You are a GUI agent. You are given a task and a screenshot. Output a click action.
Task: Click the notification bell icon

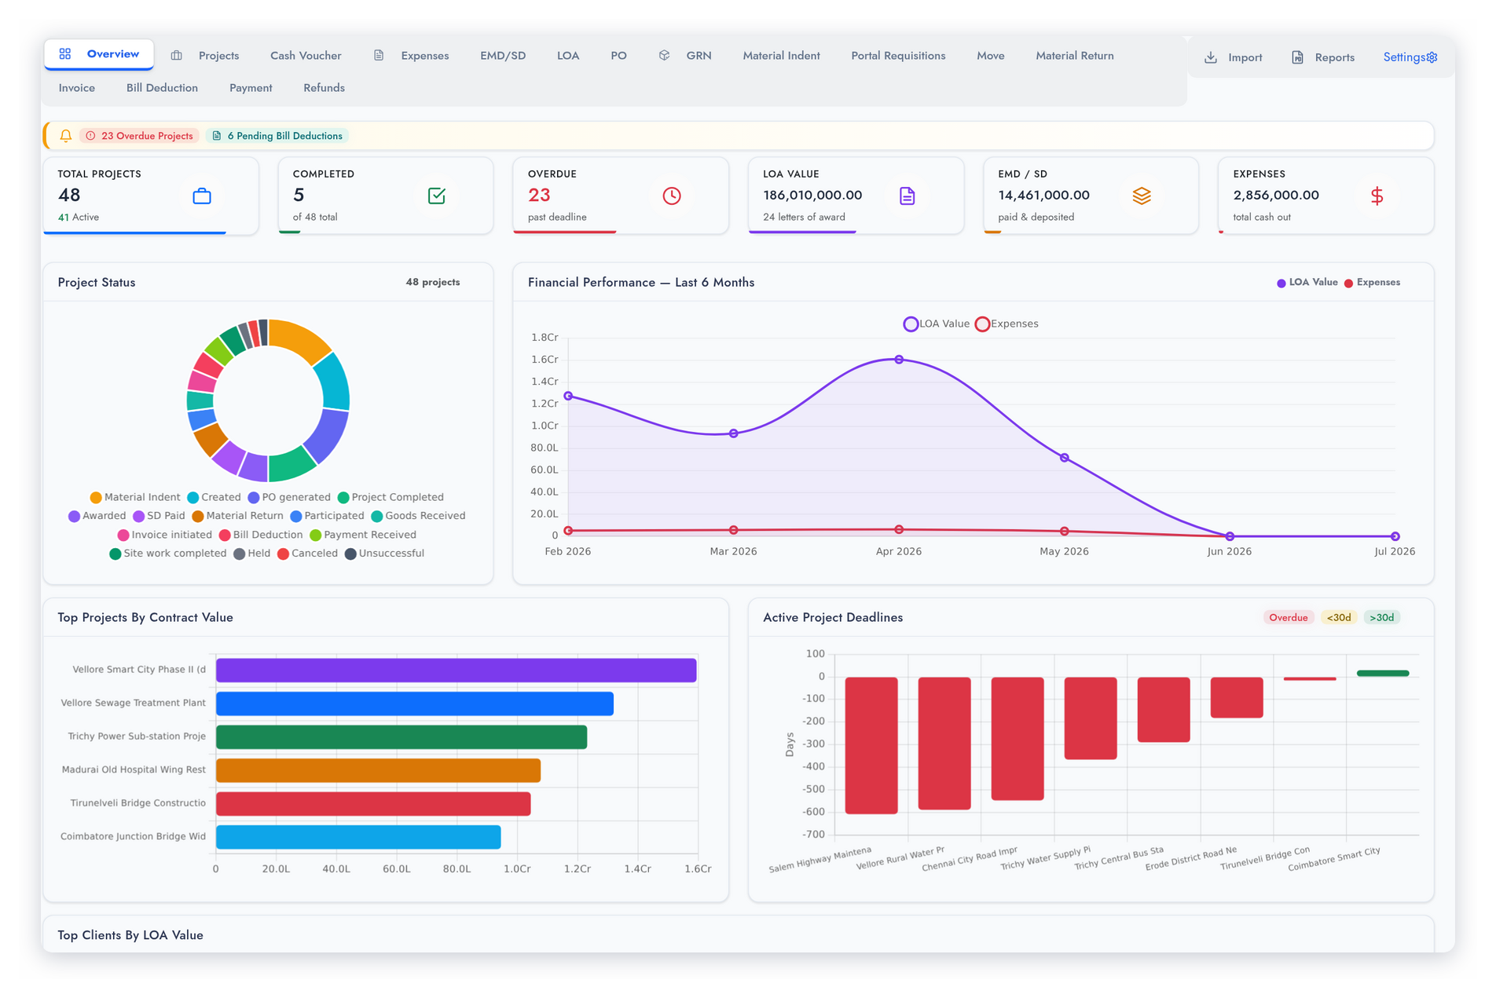pyautogui.click(x=66, y=136)
